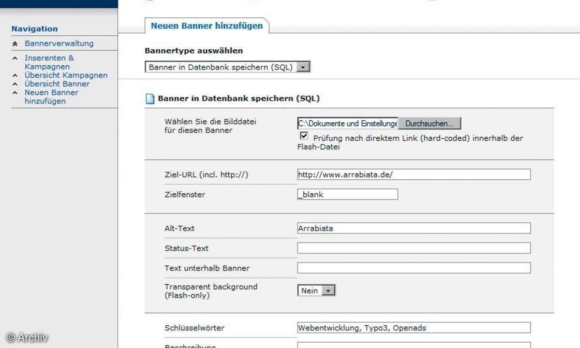Click the caret icon beside Inserenten & Kampagnen
This screenshot has height=348, width=580.
(x=15, y=58)
